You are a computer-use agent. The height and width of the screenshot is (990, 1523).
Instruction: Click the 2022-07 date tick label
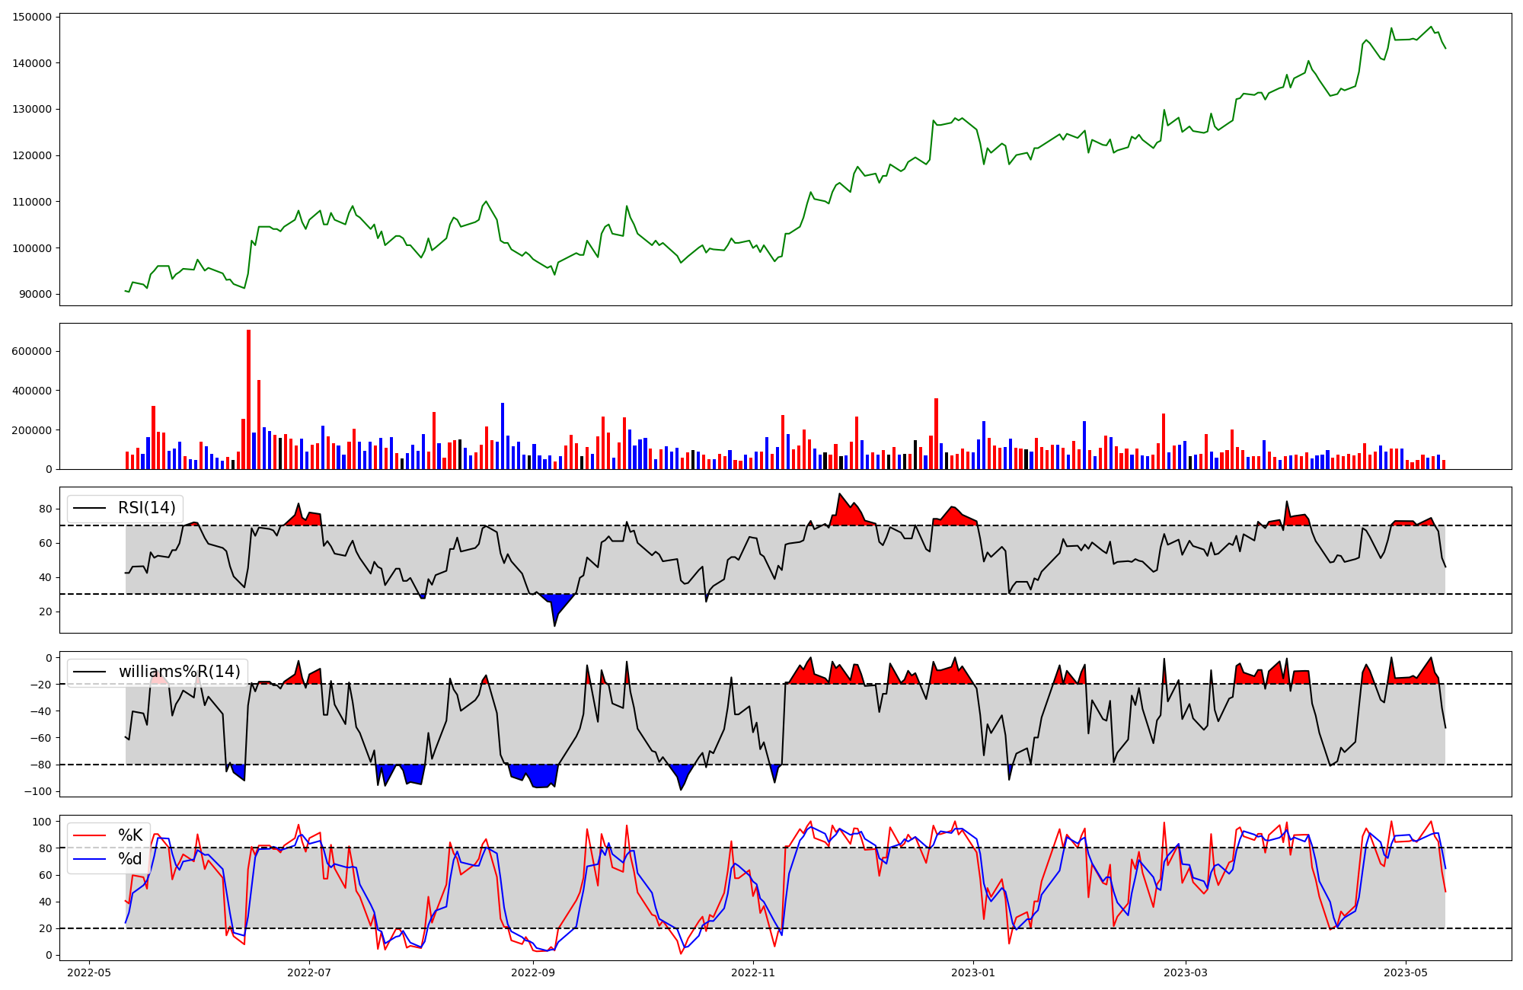click(x=309, y=972)
